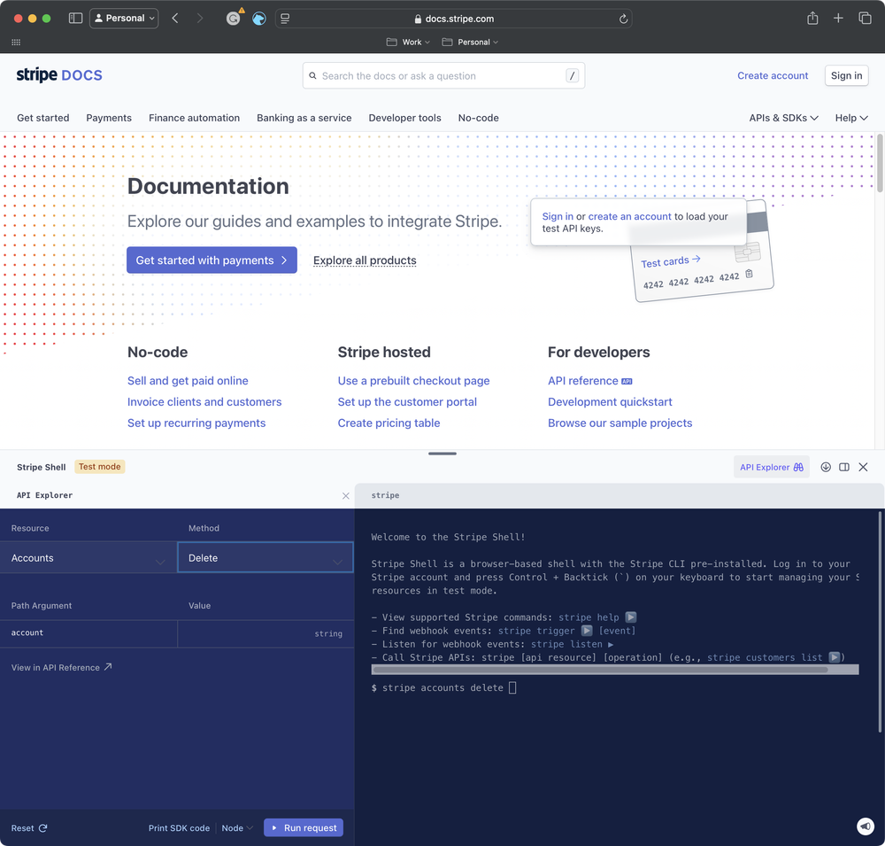Screen dimensions: 885x846
Task: Open the Grammarly extension icon
Action: coord(233,19)
